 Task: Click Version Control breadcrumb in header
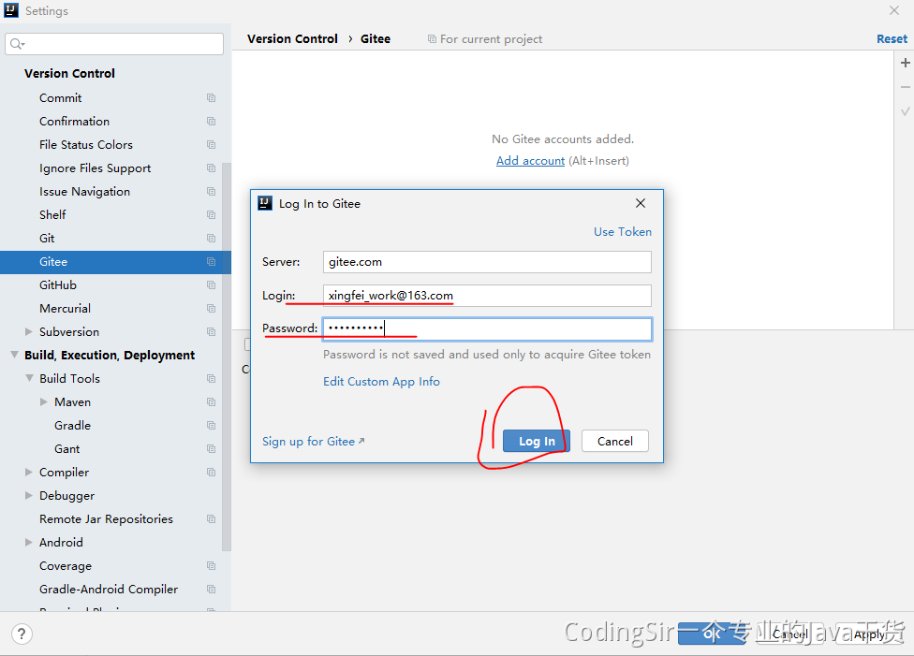point(292,39)
